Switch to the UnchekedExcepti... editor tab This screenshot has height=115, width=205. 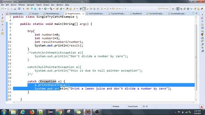pos(177,13)
